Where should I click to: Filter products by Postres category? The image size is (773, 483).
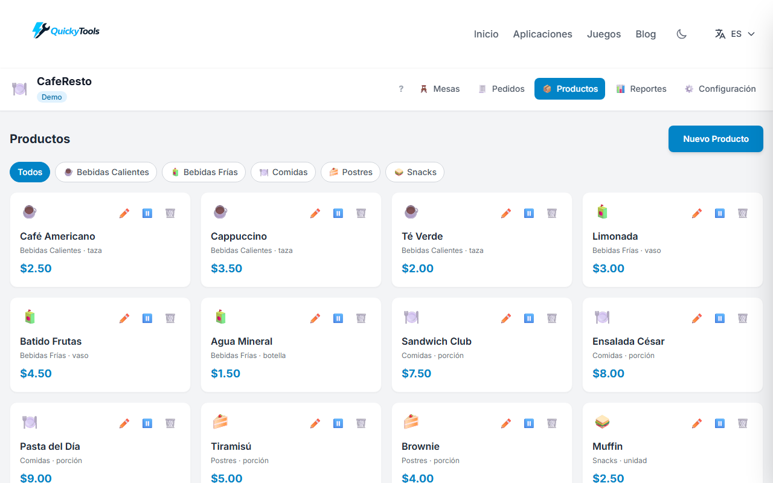350,172
